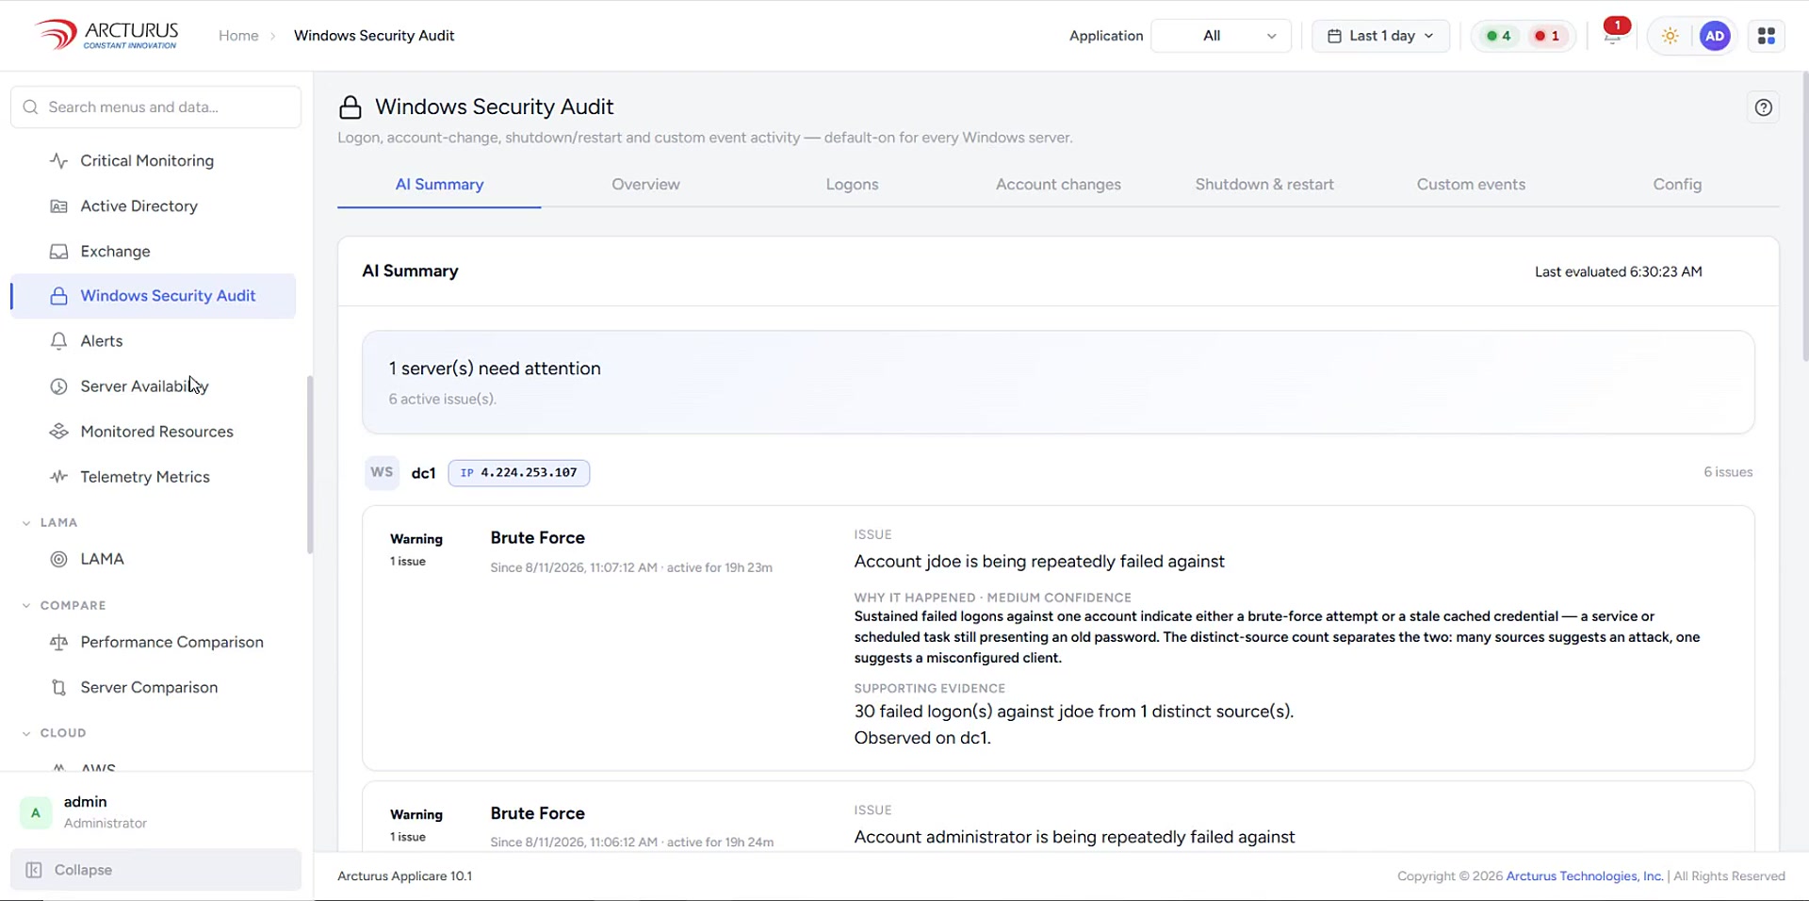
Task: Click the admin avatar letter A
Action: [x=36, y=812]
